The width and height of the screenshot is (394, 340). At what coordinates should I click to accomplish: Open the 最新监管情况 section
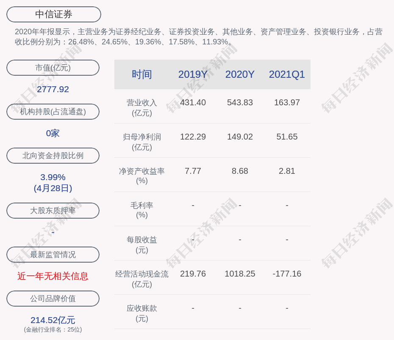pyautogui.click(x=53, y=254)
